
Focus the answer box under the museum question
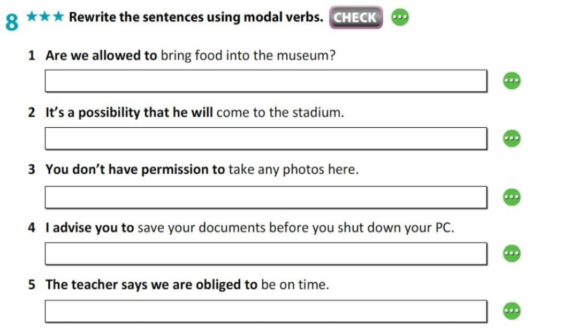pyautogui.click(x=266, y=81)
